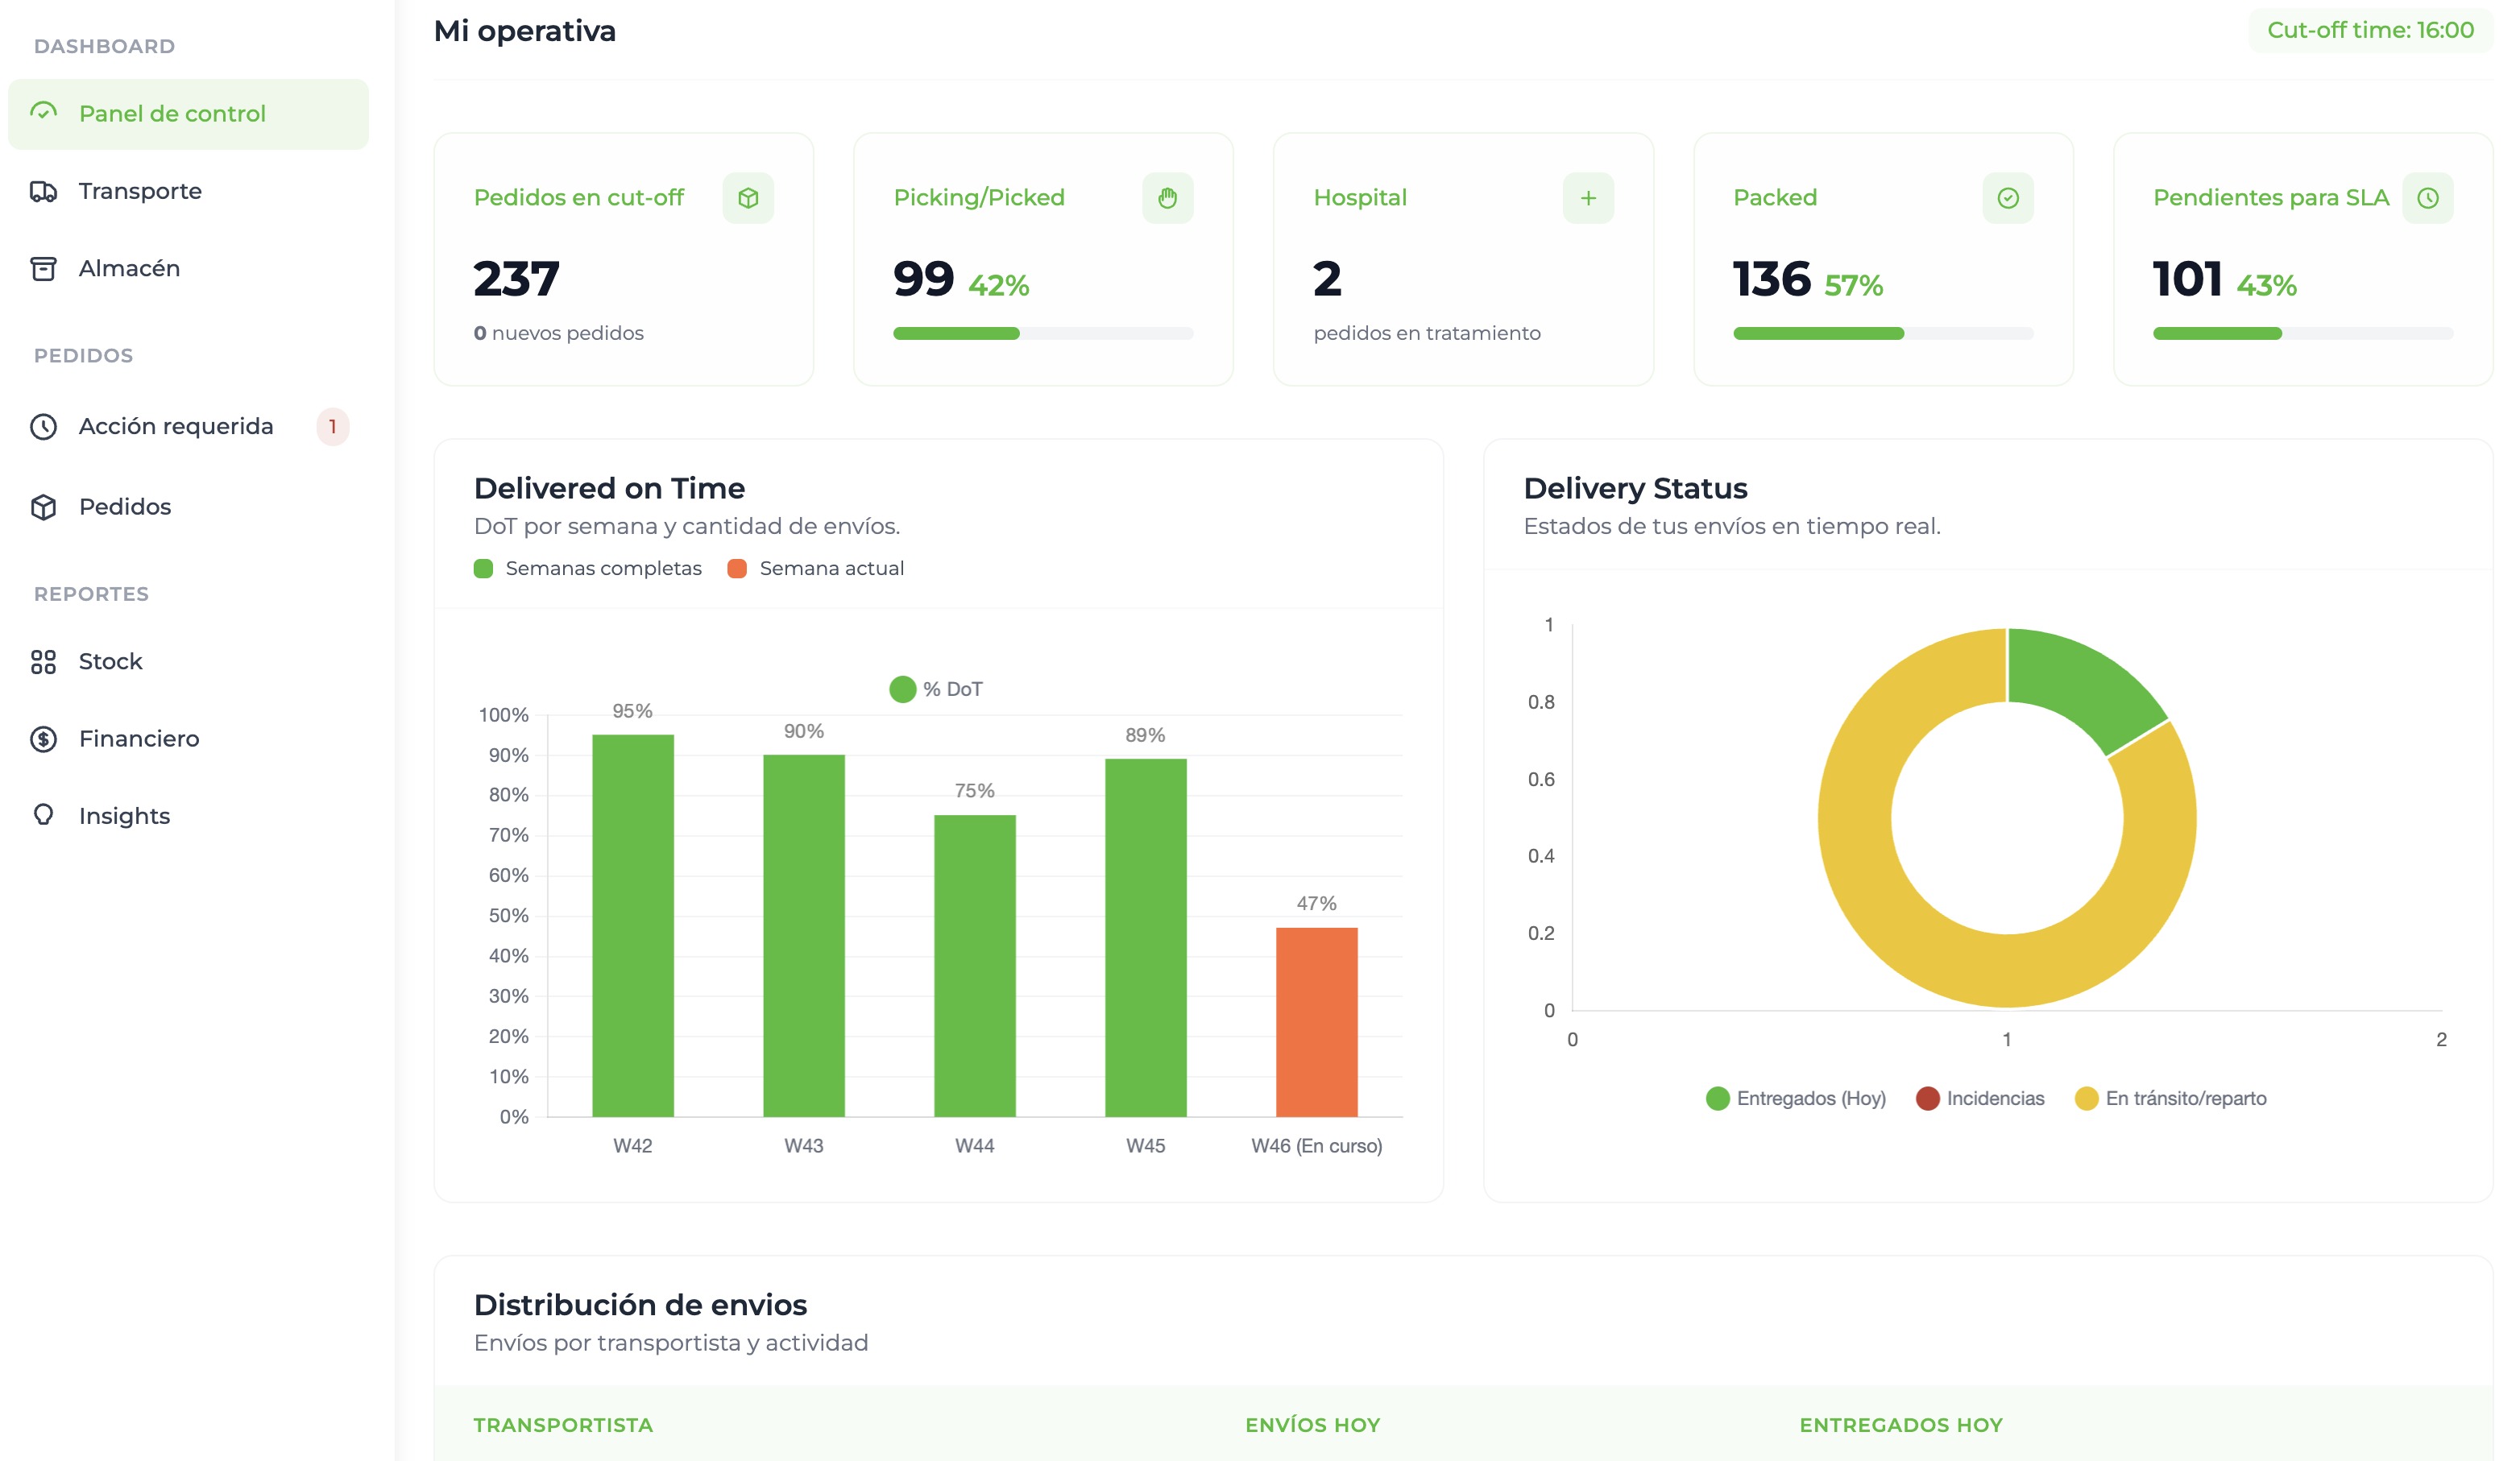Click the hand icon in Picking/Picked card

coord(1167,198)
